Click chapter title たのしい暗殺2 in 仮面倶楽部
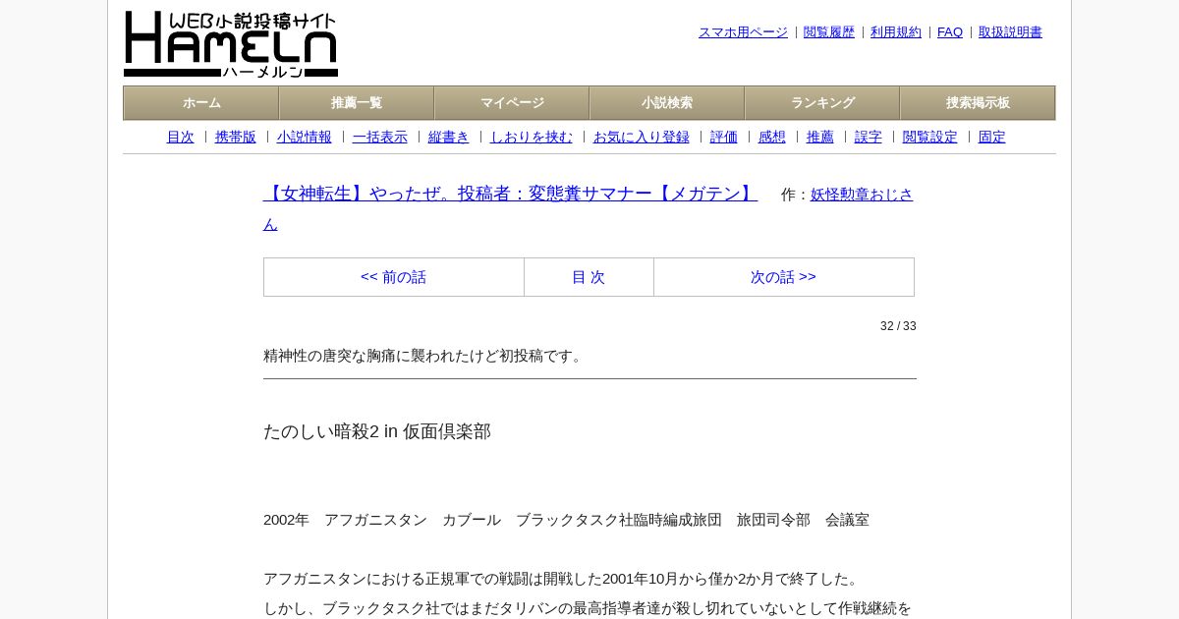The width and height of the screenshot is (1179, 619). 377,431
